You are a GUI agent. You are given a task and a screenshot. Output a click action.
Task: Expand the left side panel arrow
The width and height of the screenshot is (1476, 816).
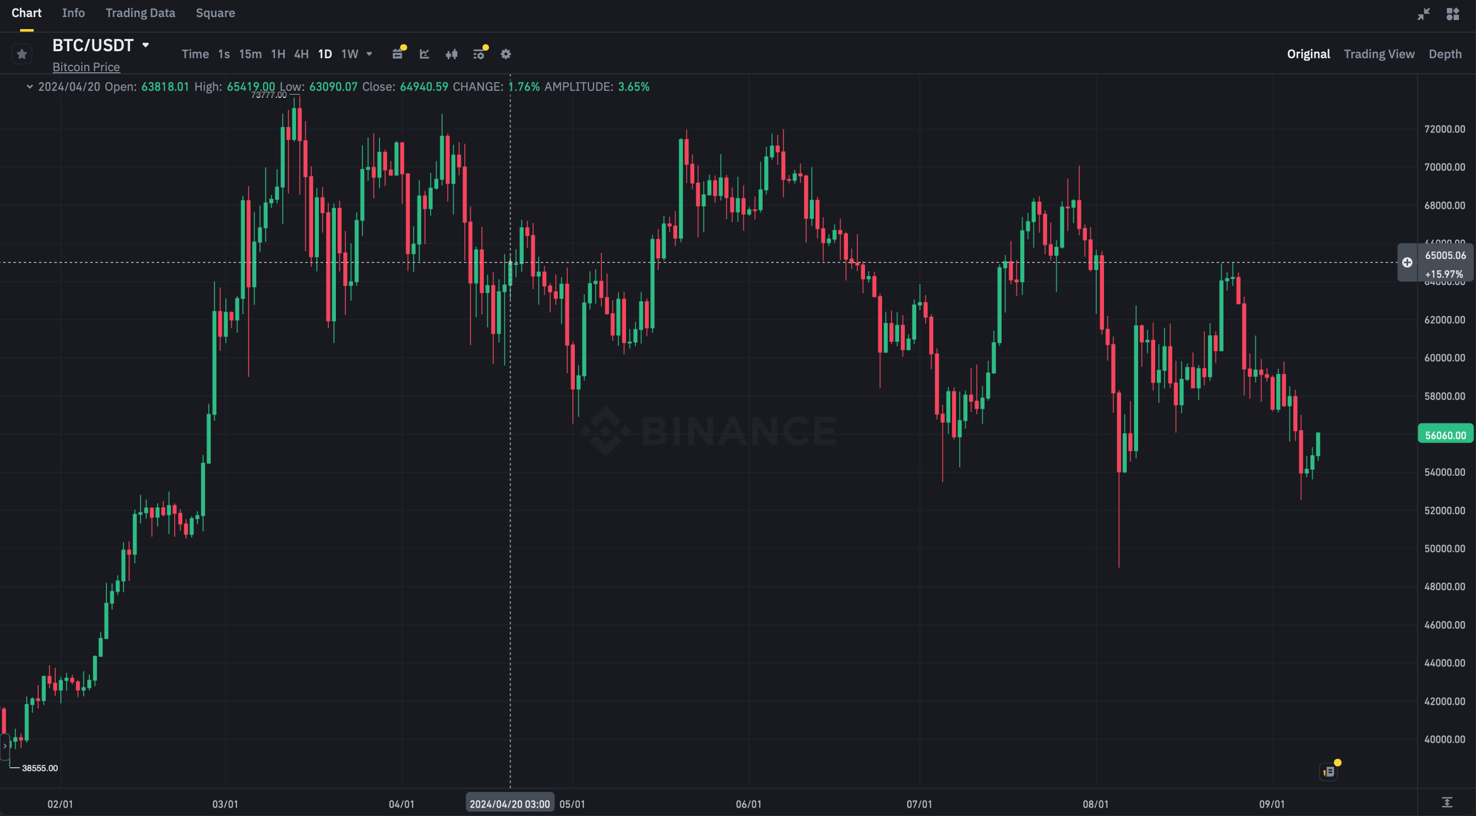pos(5,746)
